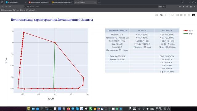Open the Fedora MT bookmarks folder
This screenshot has height=111, width=197.
click(31, 10)
